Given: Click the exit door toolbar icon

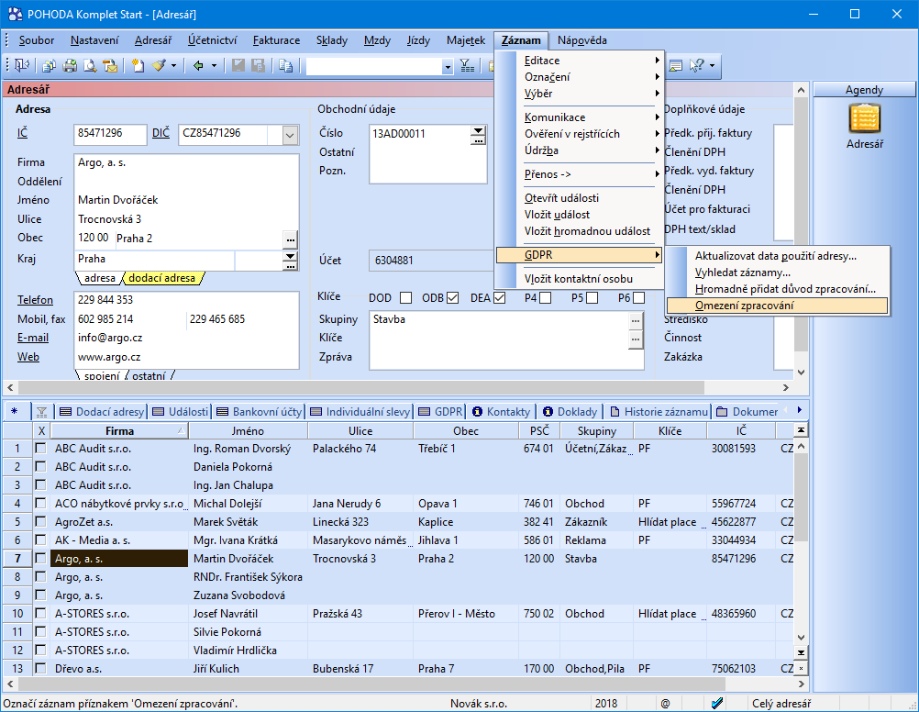Looking at the screenshot, I should [21, 65].
